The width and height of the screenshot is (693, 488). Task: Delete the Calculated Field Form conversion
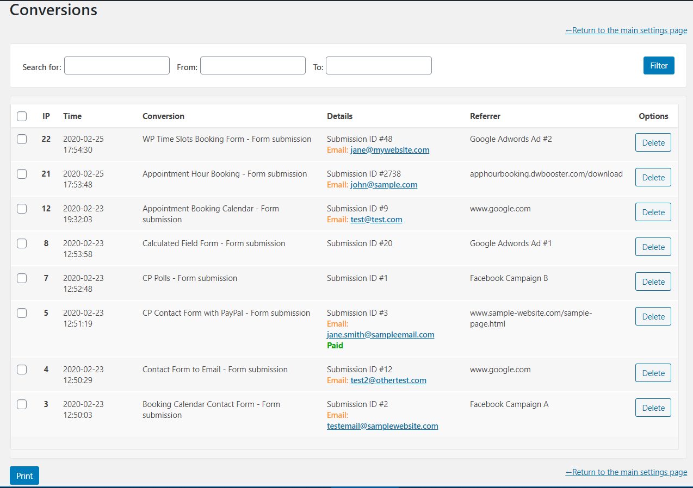pyautogui.click(x=653, y=247)
